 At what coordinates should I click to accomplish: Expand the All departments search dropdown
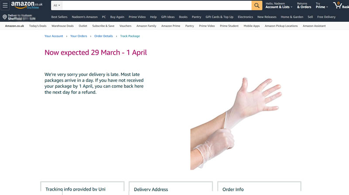(57, 5)
